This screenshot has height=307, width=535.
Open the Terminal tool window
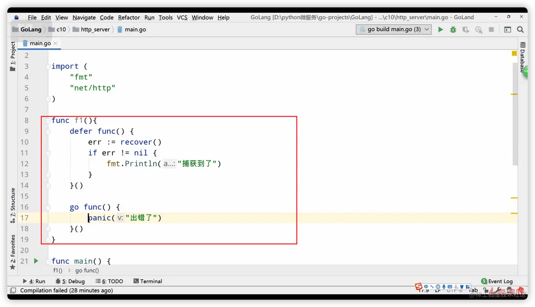148,281
